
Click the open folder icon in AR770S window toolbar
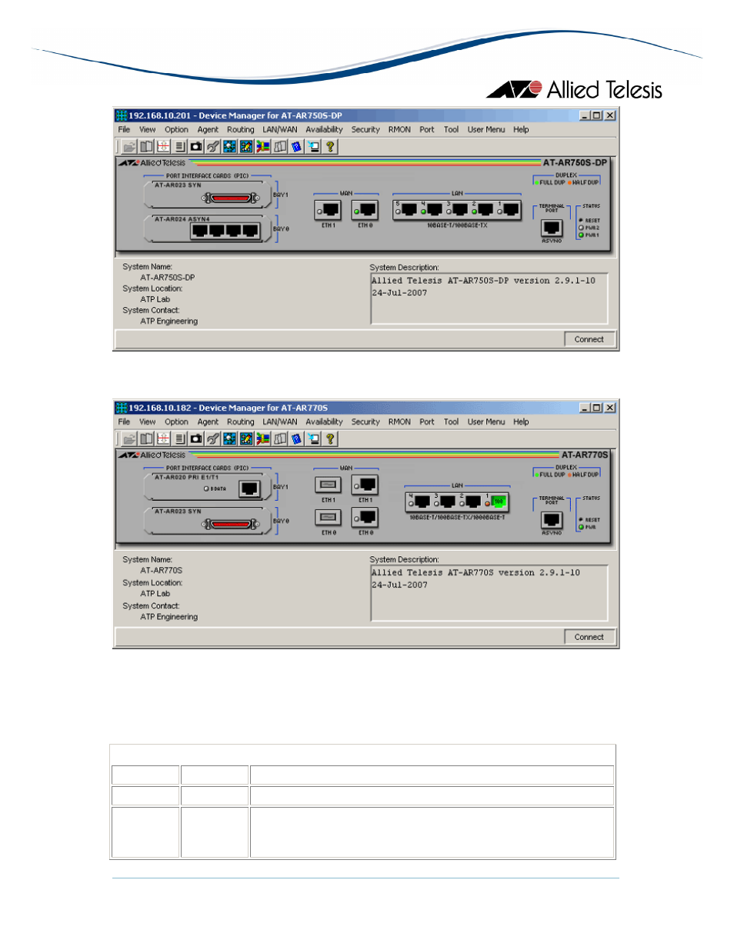(x=129, y=438)
